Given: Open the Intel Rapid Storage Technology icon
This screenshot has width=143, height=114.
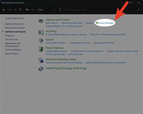Looking at the screenshot, I should 41,69.
